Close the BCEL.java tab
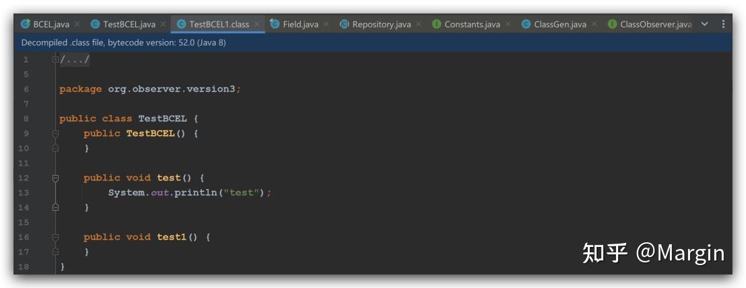The width and height of the screenshot is (746, 288). point(76,24)
